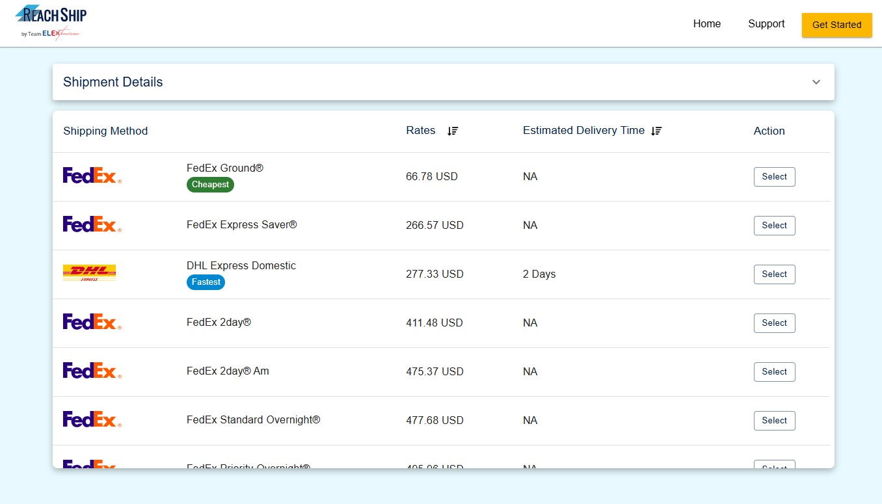Click the Estimated Delivery Time header

tap(583, 131)
